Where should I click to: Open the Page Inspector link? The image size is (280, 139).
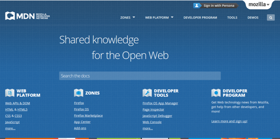[153, 109]
